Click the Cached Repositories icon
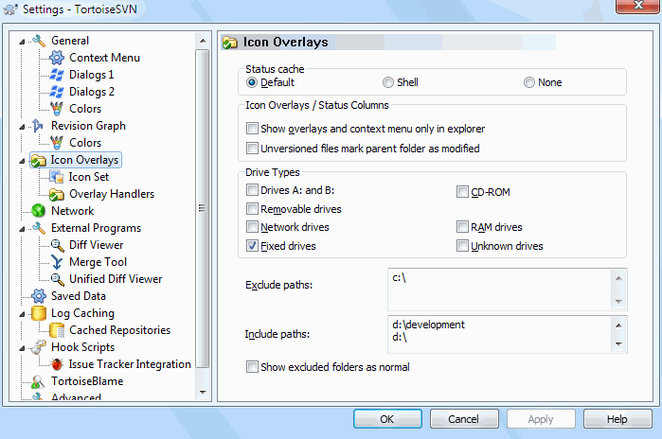 [57, 330]
